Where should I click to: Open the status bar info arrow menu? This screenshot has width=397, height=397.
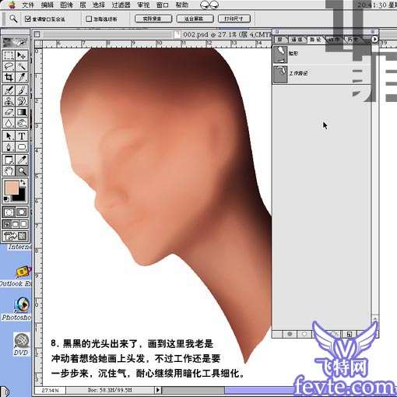point(157,390)
